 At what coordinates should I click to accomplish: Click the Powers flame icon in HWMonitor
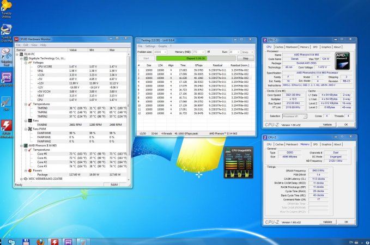(x=30, y=170)
